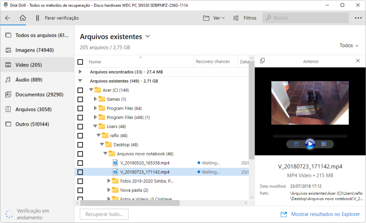Click the fullscreen icon in player
This screenshot has width=366, height=223.
pyautogui.click(x=324, y=144)
